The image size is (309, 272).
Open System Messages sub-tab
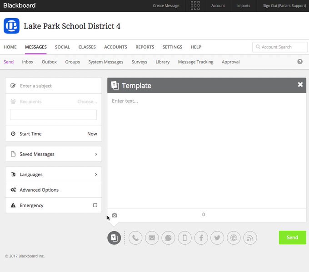tap(106, 62)
